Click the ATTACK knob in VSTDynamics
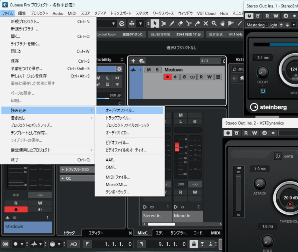Image resolution: width=298 pixels, height=252 pixels. 260,183
